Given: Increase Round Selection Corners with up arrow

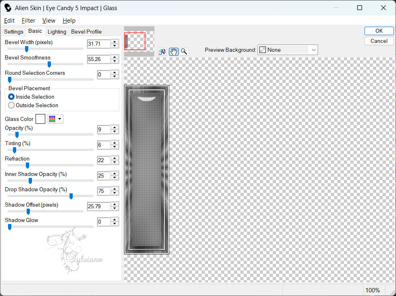Looking at the screenshot, I should coord(115,72).
